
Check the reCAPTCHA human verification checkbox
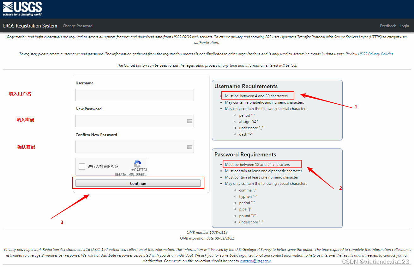[x=82, y=166]
